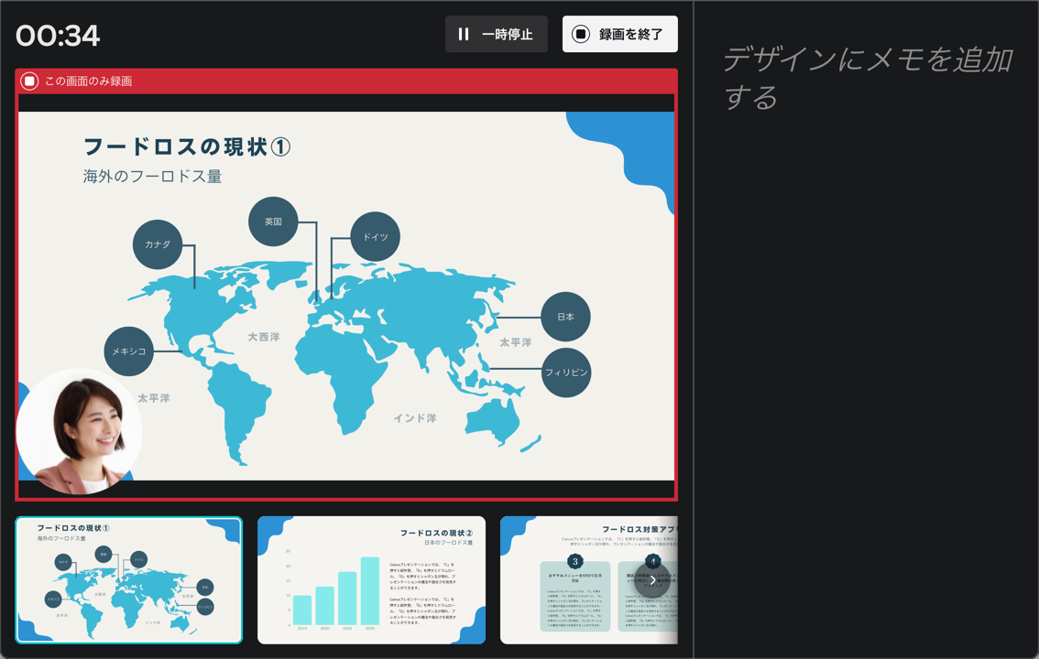The width and height of the screenshot is (1039, 659).
Task: Select the フードロスの現状① slide thumbnail
Action: (129, 580)
